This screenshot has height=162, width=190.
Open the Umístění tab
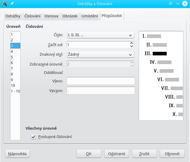[90, 16]
